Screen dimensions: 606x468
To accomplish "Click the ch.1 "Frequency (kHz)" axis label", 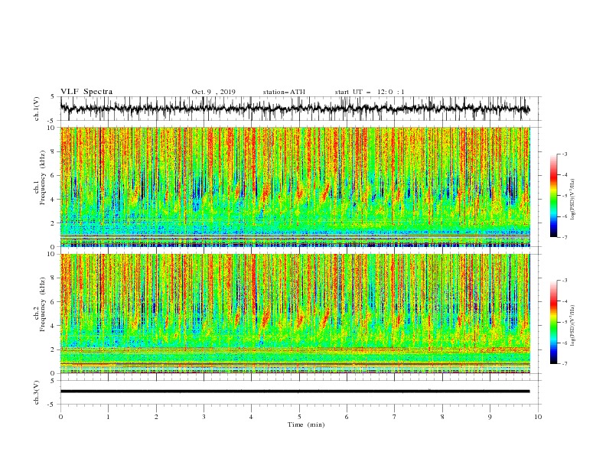I will (x=42, y=179).
